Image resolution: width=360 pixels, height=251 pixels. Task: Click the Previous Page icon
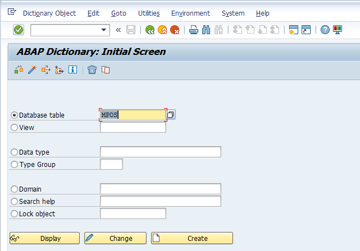coord(250,30)
